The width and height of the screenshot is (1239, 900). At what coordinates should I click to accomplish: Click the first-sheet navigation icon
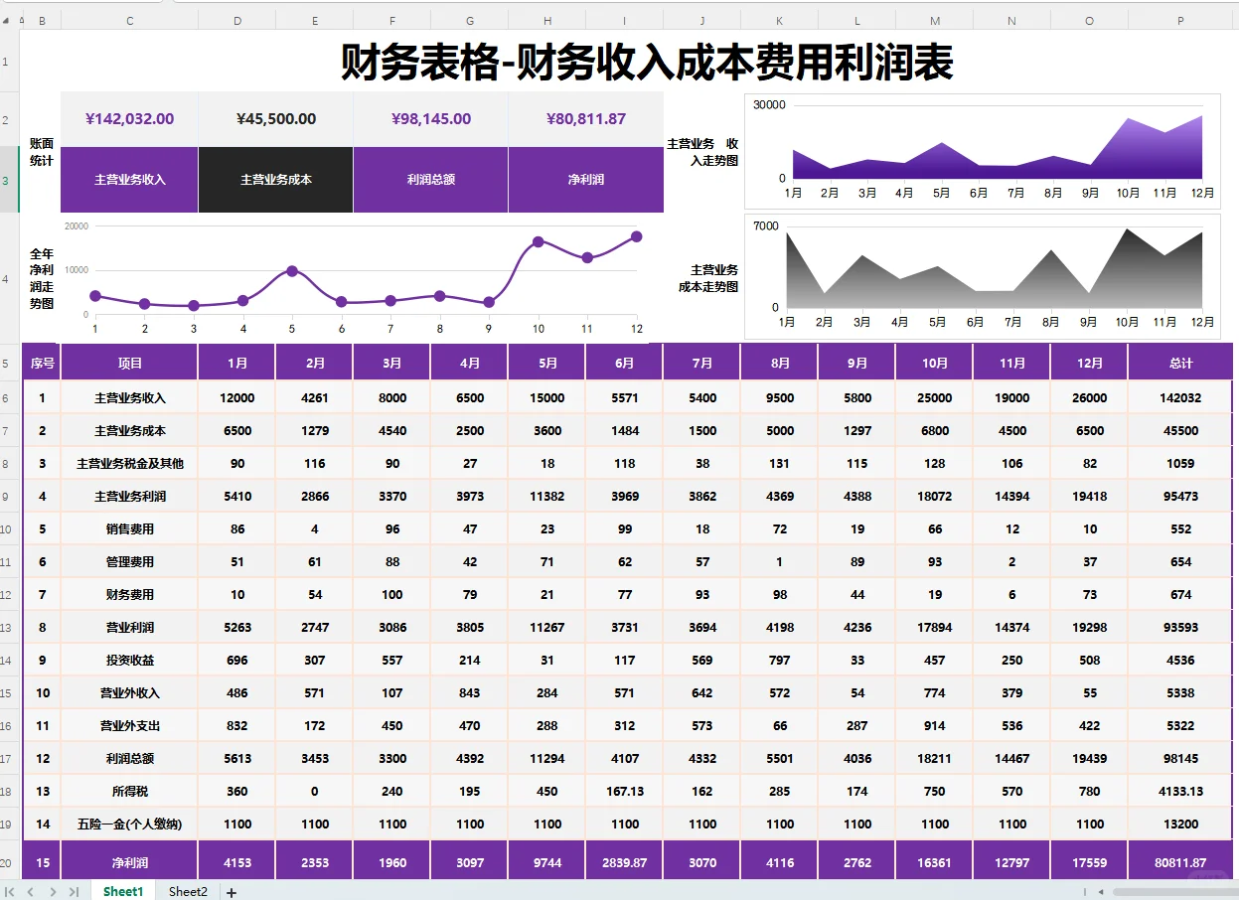(10, 891)
